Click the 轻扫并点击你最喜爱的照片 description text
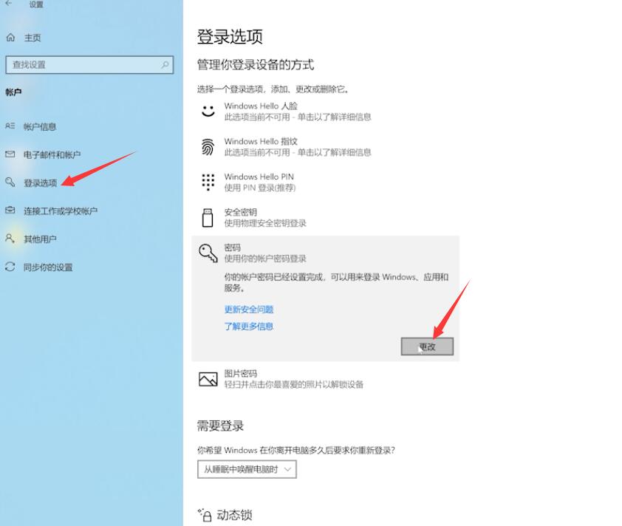This screenshot has width=622, height=526. click(x=293, y=384)
